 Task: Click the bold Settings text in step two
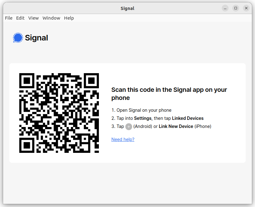coord(143,118)
